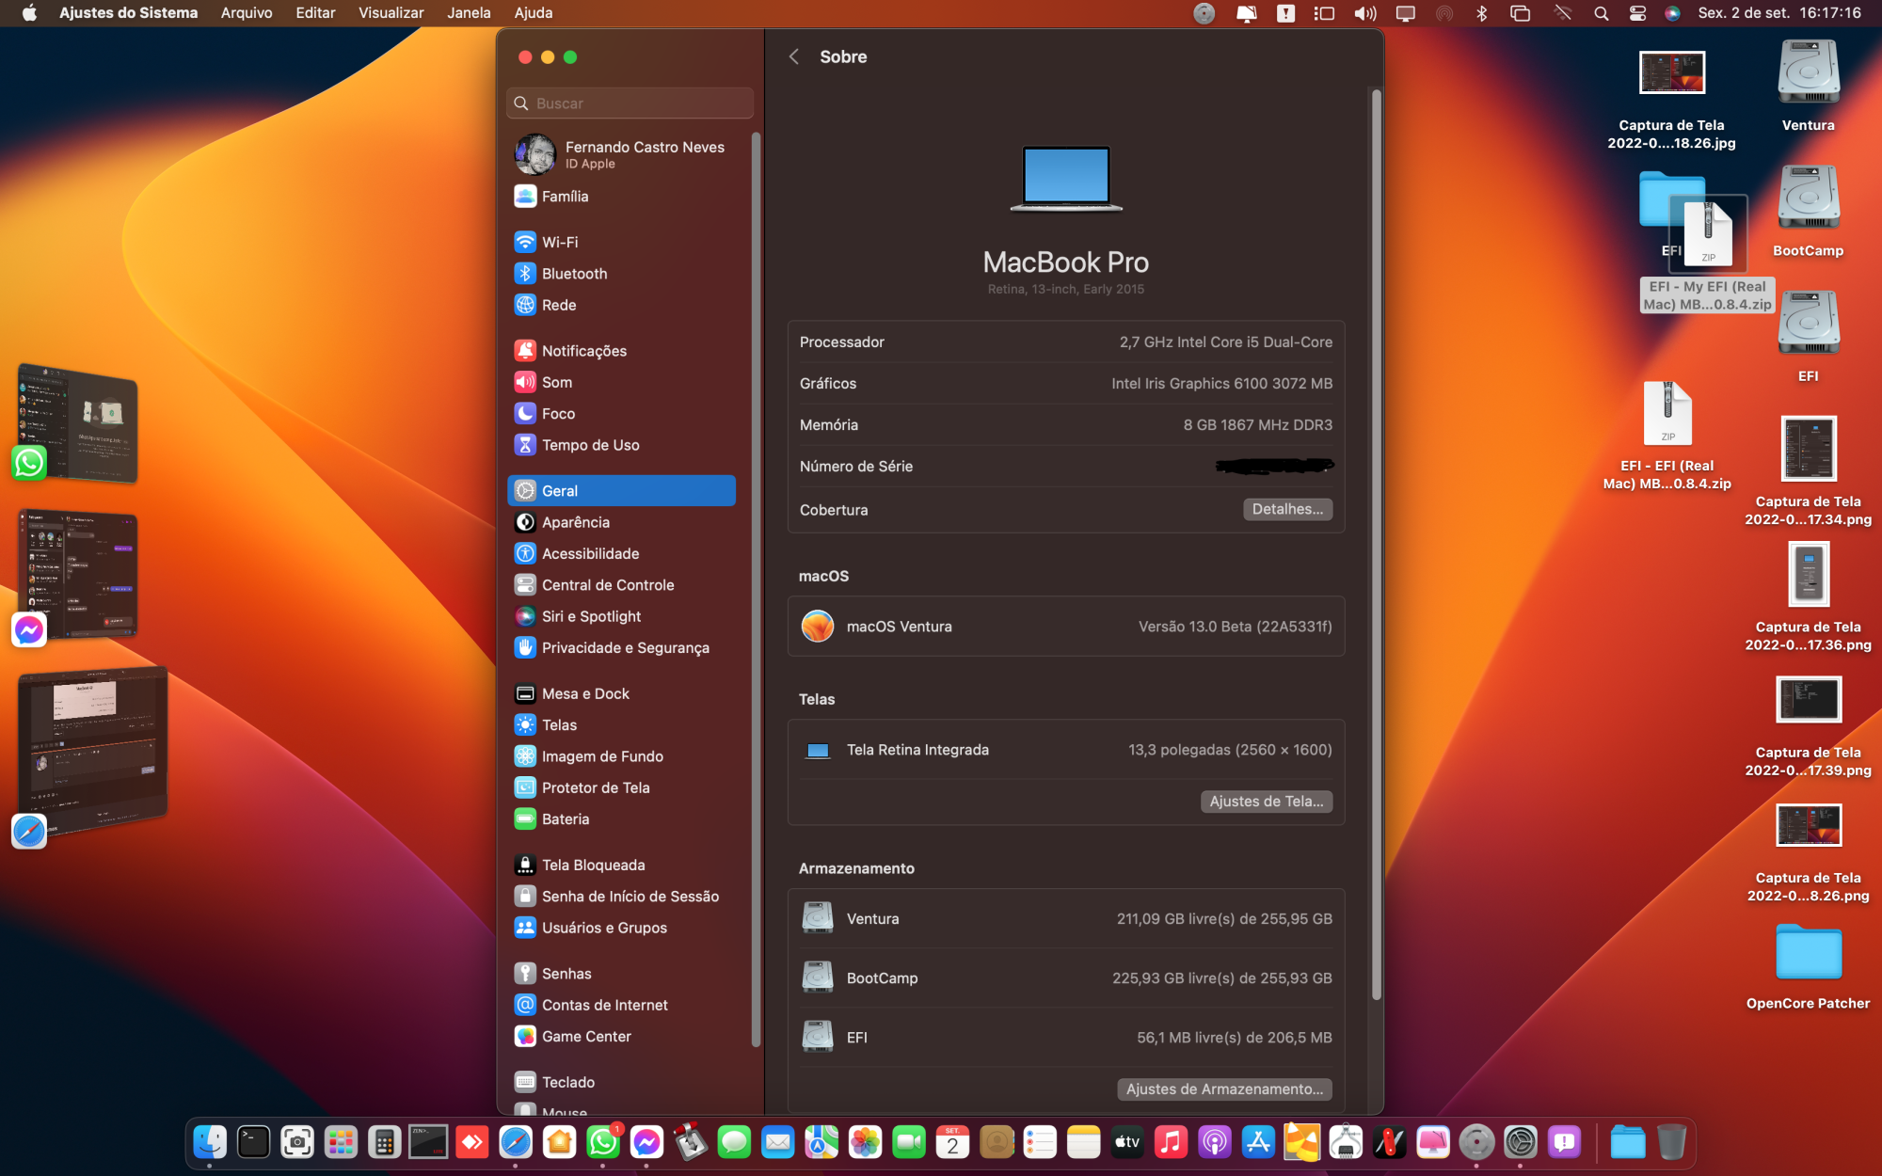Open Game Center settings

pos(585,1037)
